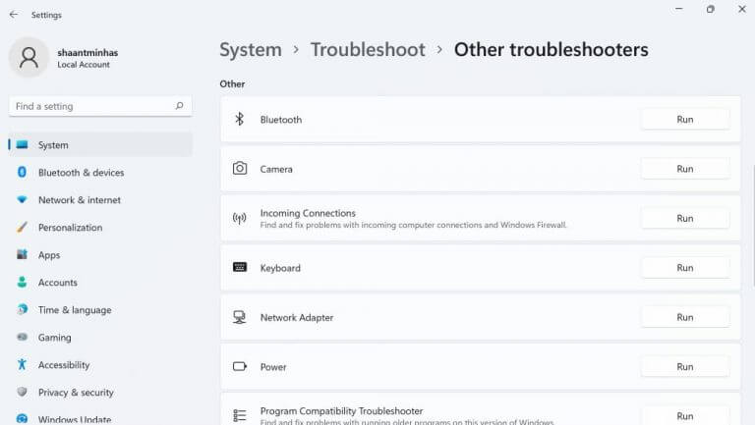The height and width of the screenshot is (425, 755).
Task: Click the Camera troubleshooter icon
Action: click(239, 169)
